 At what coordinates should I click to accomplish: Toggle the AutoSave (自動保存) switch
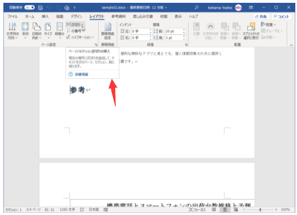[30, 7]
